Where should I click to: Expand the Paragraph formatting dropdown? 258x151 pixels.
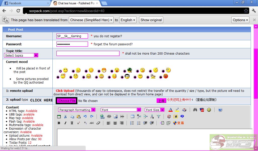[x=77, y=110]
